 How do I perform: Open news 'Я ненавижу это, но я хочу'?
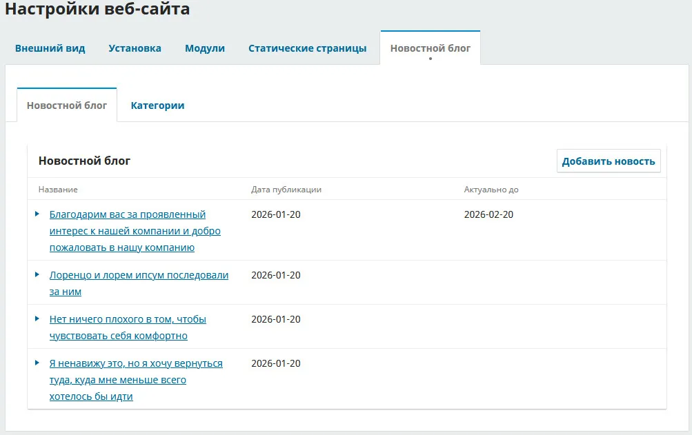coord(136,363)
